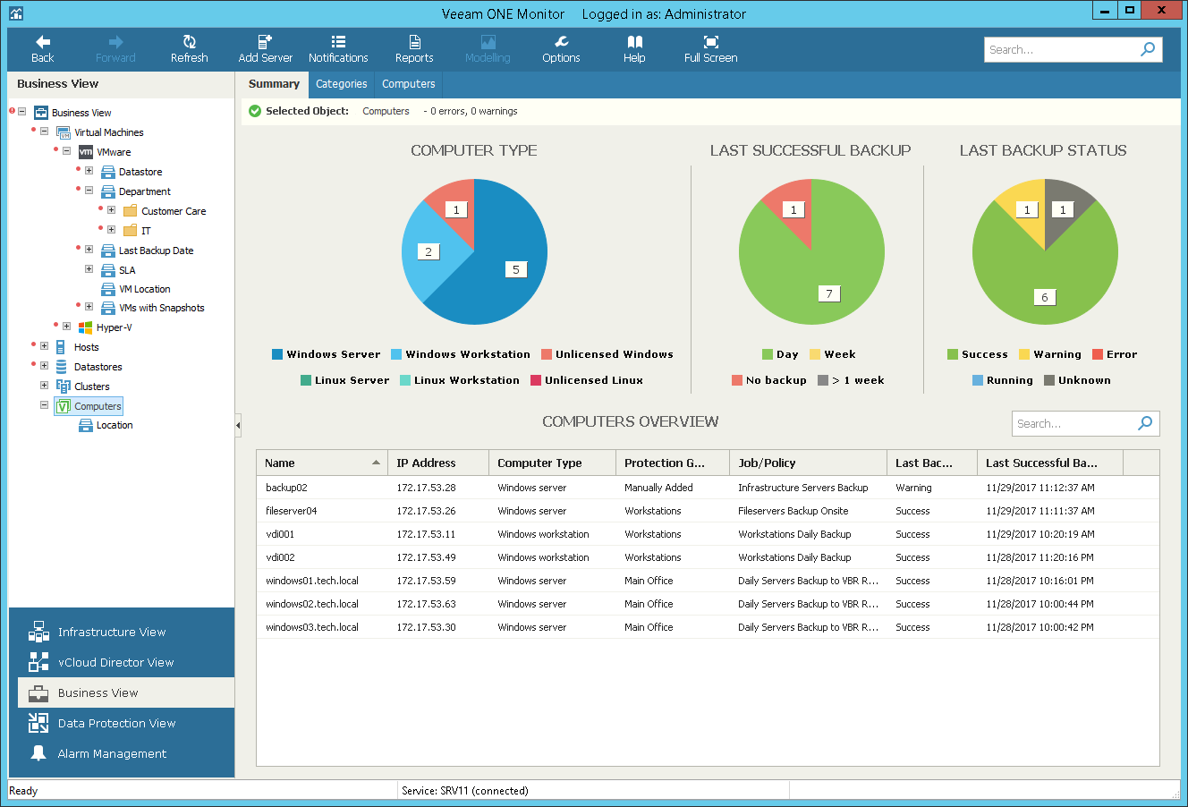Sort by Last Successful Backup column
The image size is (1188, 807).
(x=1050, y=463)
